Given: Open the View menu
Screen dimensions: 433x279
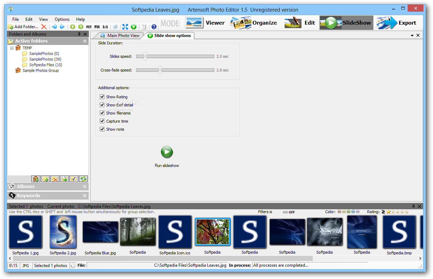Looking at the screenshot, I should [x=44, y=19].
